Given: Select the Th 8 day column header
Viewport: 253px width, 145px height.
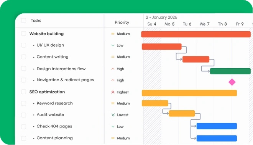Looking at the screenshot, I should click(222, 24).
